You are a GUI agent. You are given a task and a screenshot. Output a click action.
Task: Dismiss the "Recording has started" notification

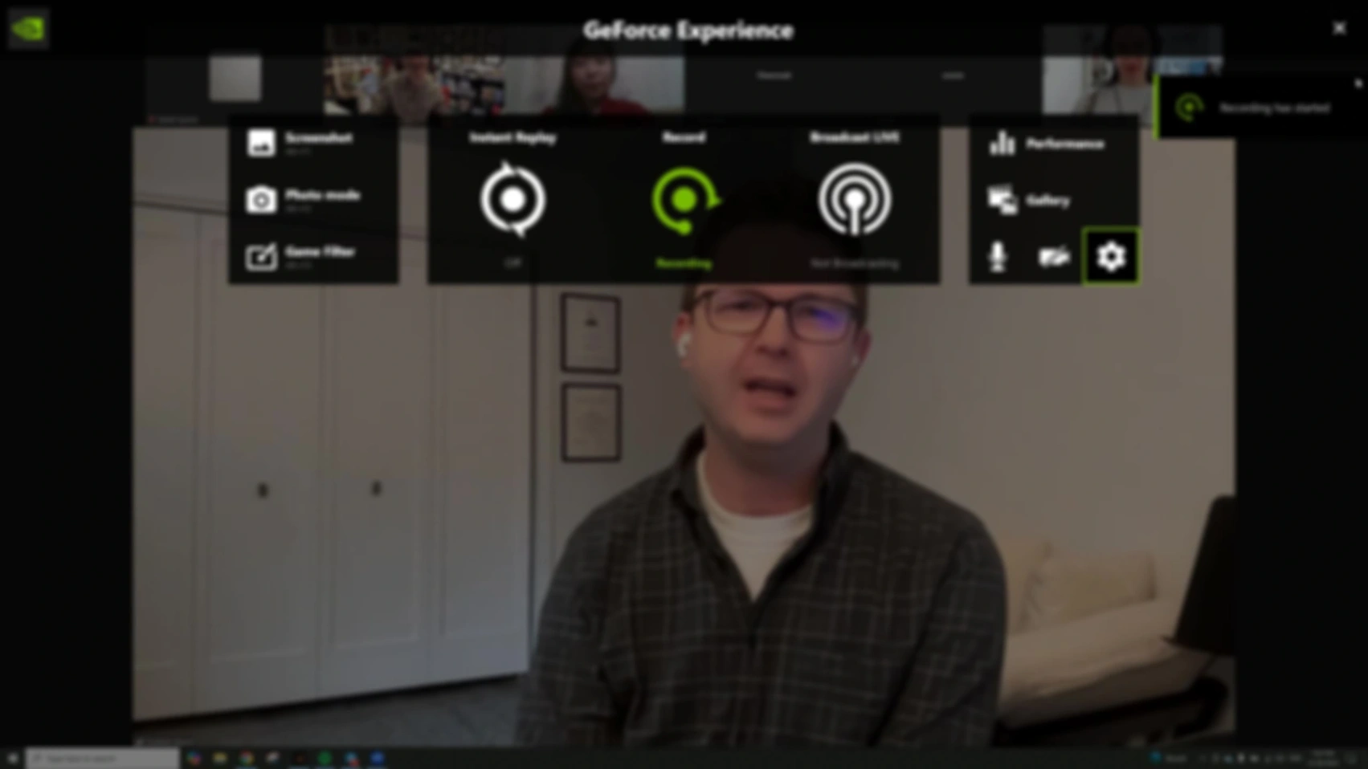pyautogui.click(x=1358, y=83)
